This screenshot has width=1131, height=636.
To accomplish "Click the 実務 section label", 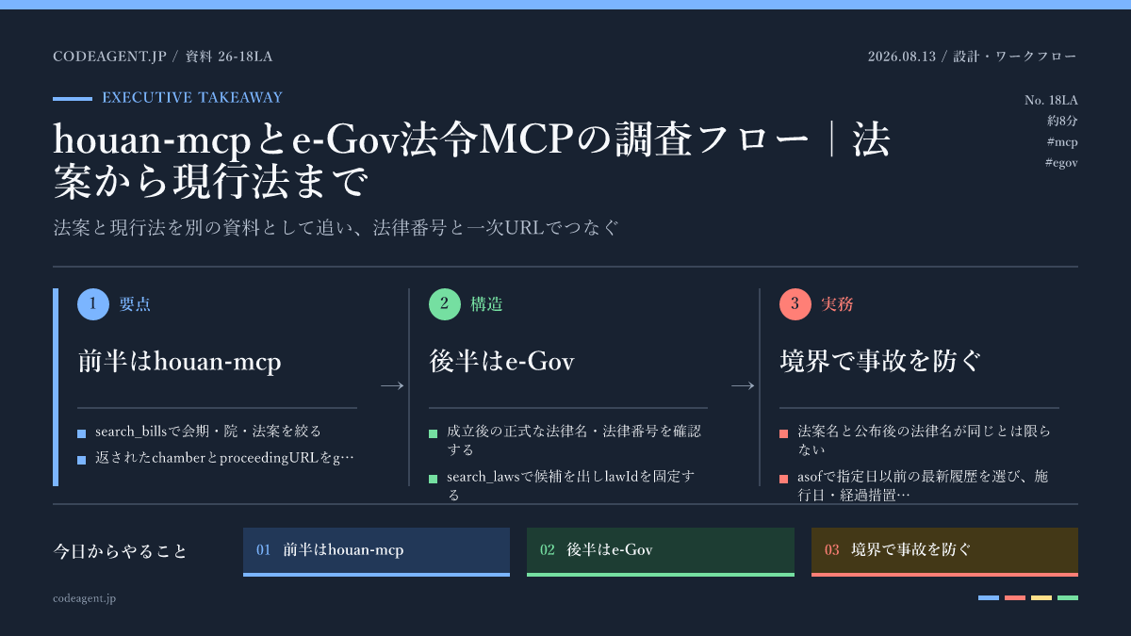I will pyautogui.click(x=837, y=304).
